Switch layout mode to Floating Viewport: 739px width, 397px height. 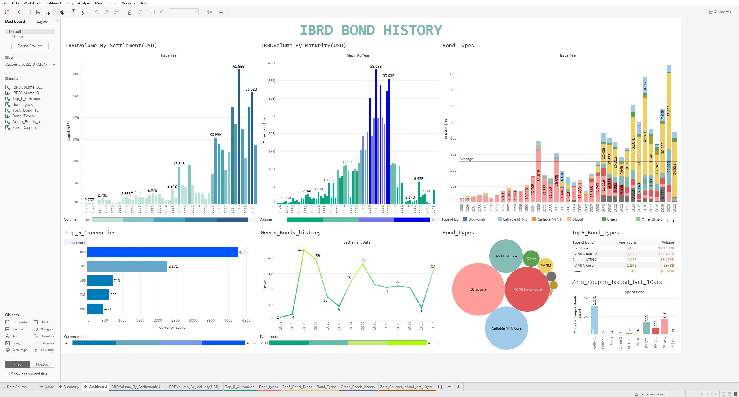[42, 364]
